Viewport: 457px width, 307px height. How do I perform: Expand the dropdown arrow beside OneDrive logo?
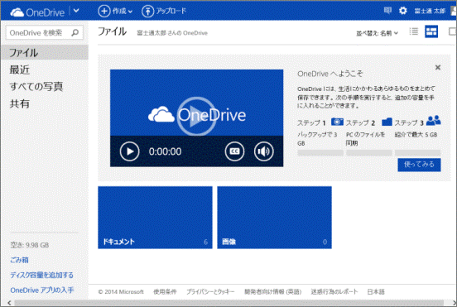click(76, 11)
